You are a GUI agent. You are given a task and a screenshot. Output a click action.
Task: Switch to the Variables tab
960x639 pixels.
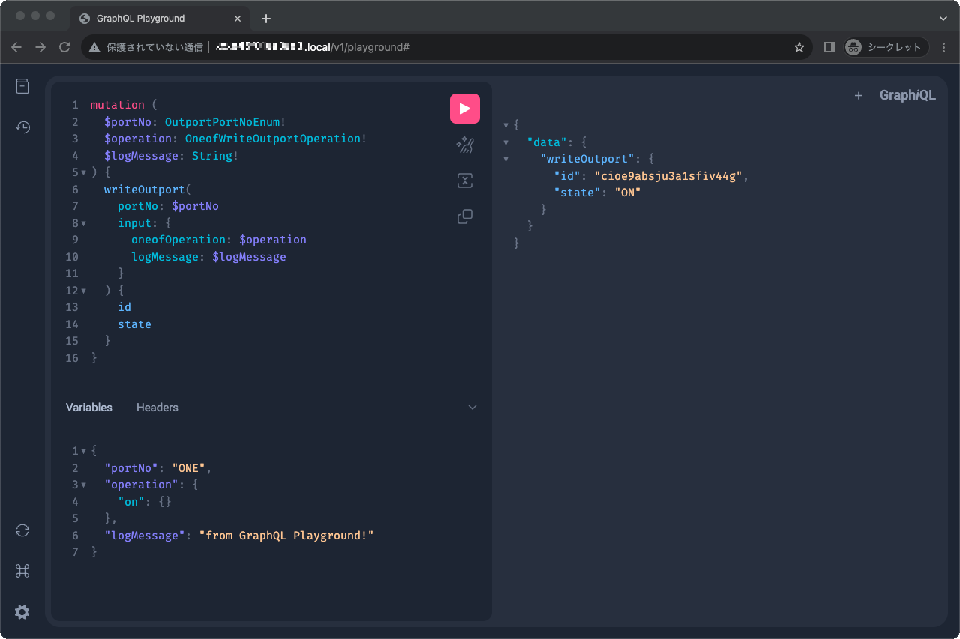(89, 408)
